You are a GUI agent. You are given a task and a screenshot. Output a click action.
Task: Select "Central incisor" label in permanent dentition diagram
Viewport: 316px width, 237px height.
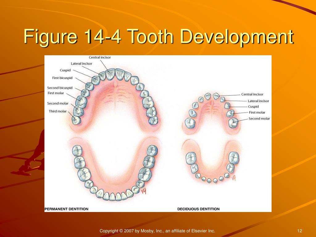(100, 57)
